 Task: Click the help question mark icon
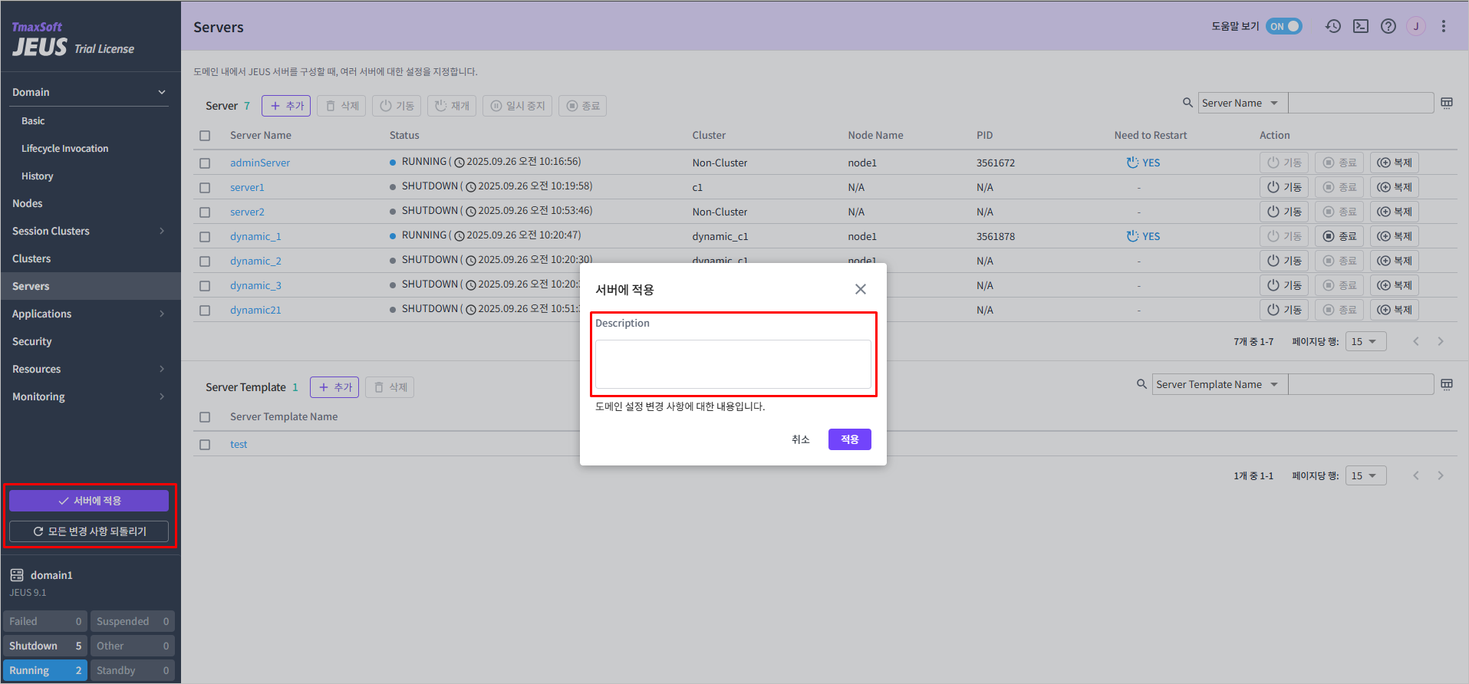pos(1388,26)
